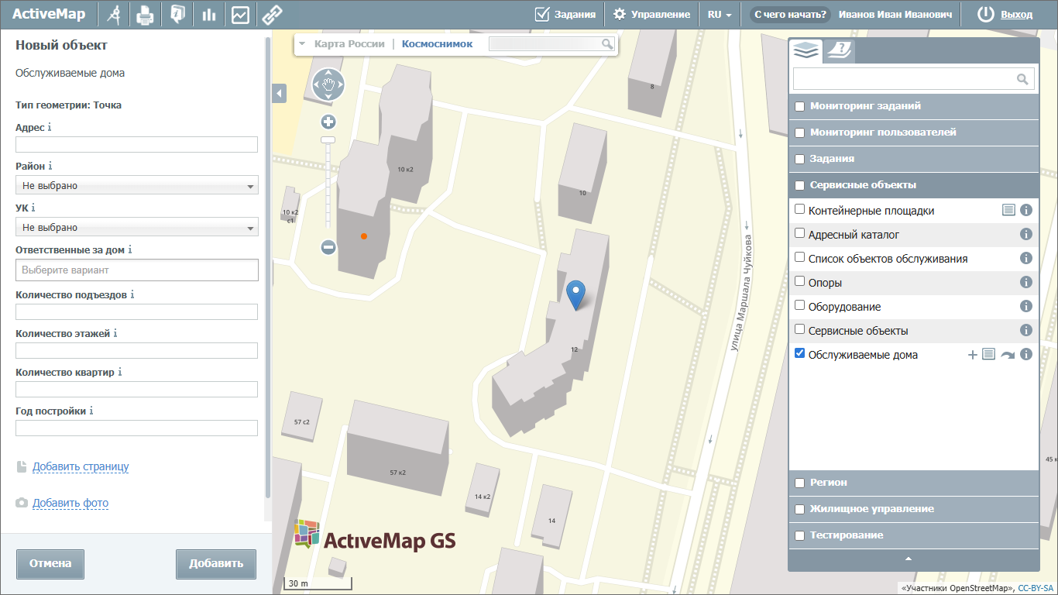This screenshot has height=595, width=1058.
Task: Zoom out with the map minus button
Action: coord(328,247)
